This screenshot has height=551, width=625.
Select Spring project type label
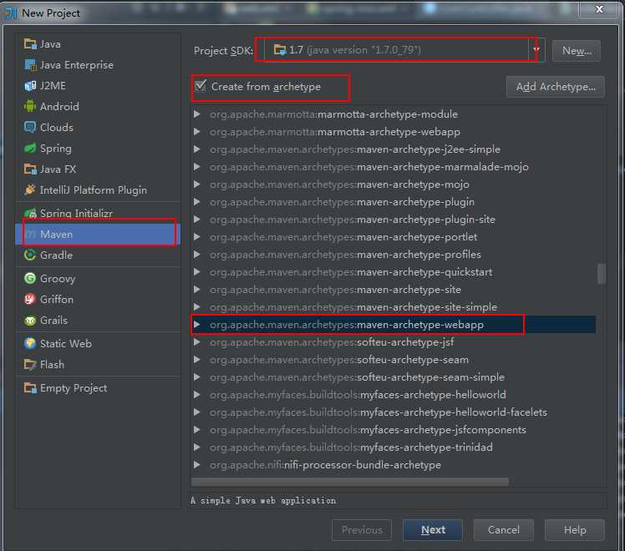coord(56,149)
